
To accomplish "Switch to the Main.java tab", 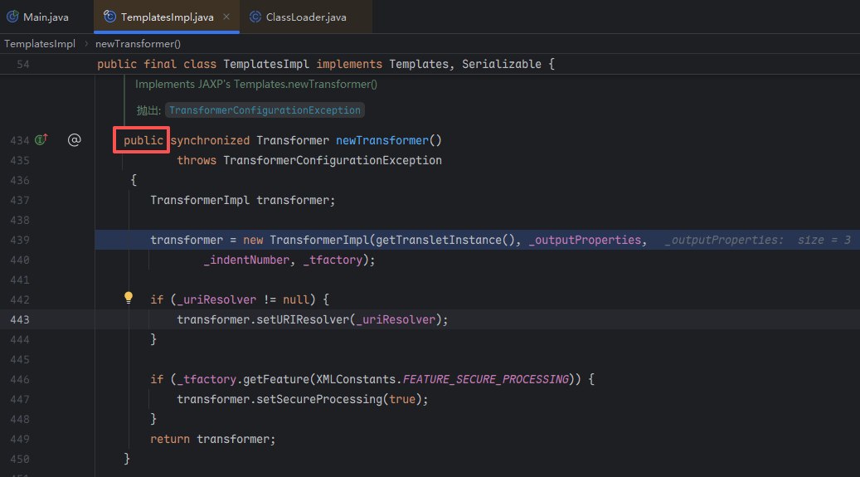I will [46, 17].
